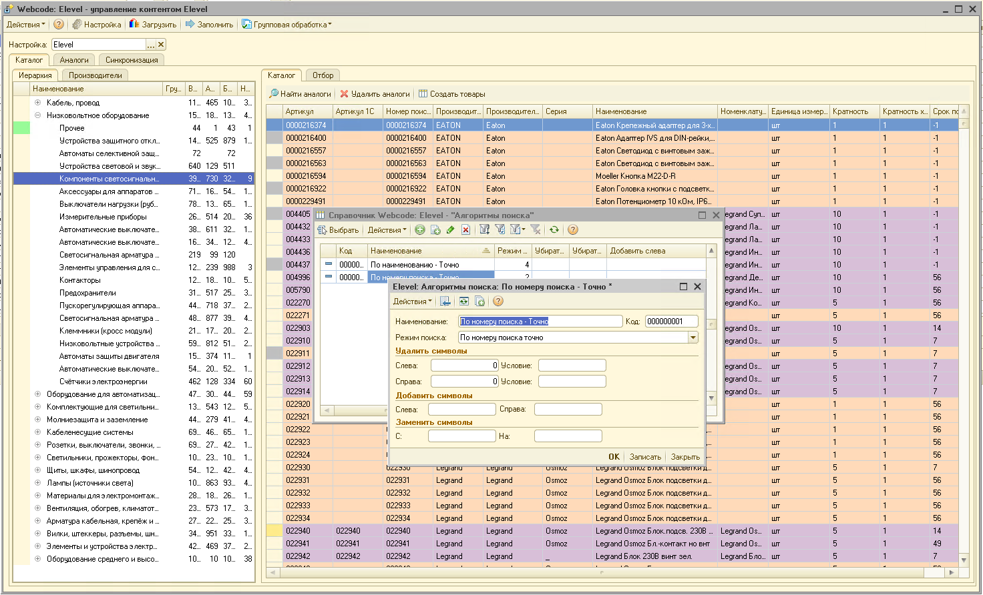Click the Загрузить toolbar icon
Viewport: 983px width, 595px height.
coord(134,25)
